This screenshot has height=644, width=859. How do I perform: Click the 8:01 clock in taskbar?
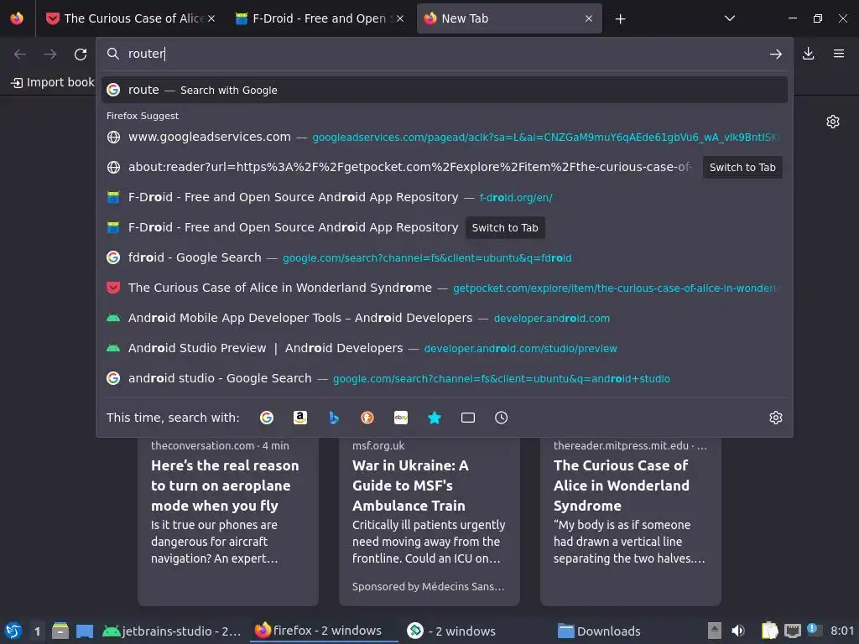coord(842,631)
